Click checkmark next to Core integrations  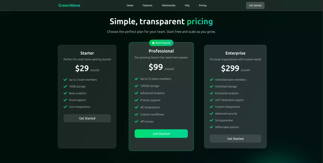click(66, 107)
